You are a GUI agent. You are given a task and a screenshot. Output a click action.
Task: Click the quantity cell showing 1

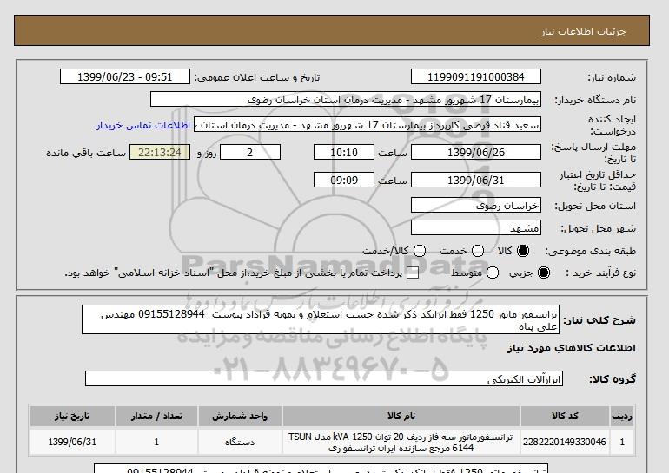coord(156,442)
